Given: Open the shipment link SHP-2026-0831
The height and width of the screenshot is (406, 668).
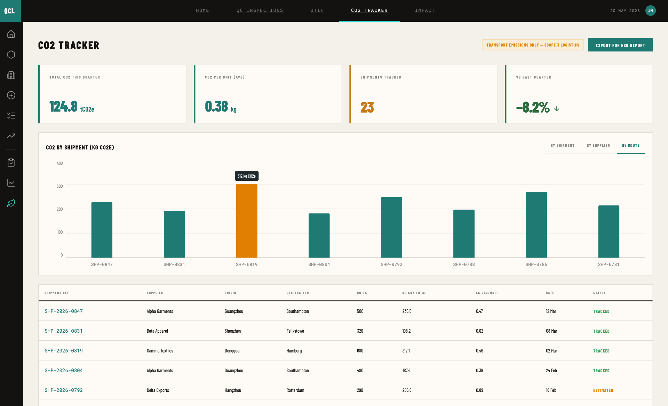Looking at the screenshot, I should coord(64,331).
